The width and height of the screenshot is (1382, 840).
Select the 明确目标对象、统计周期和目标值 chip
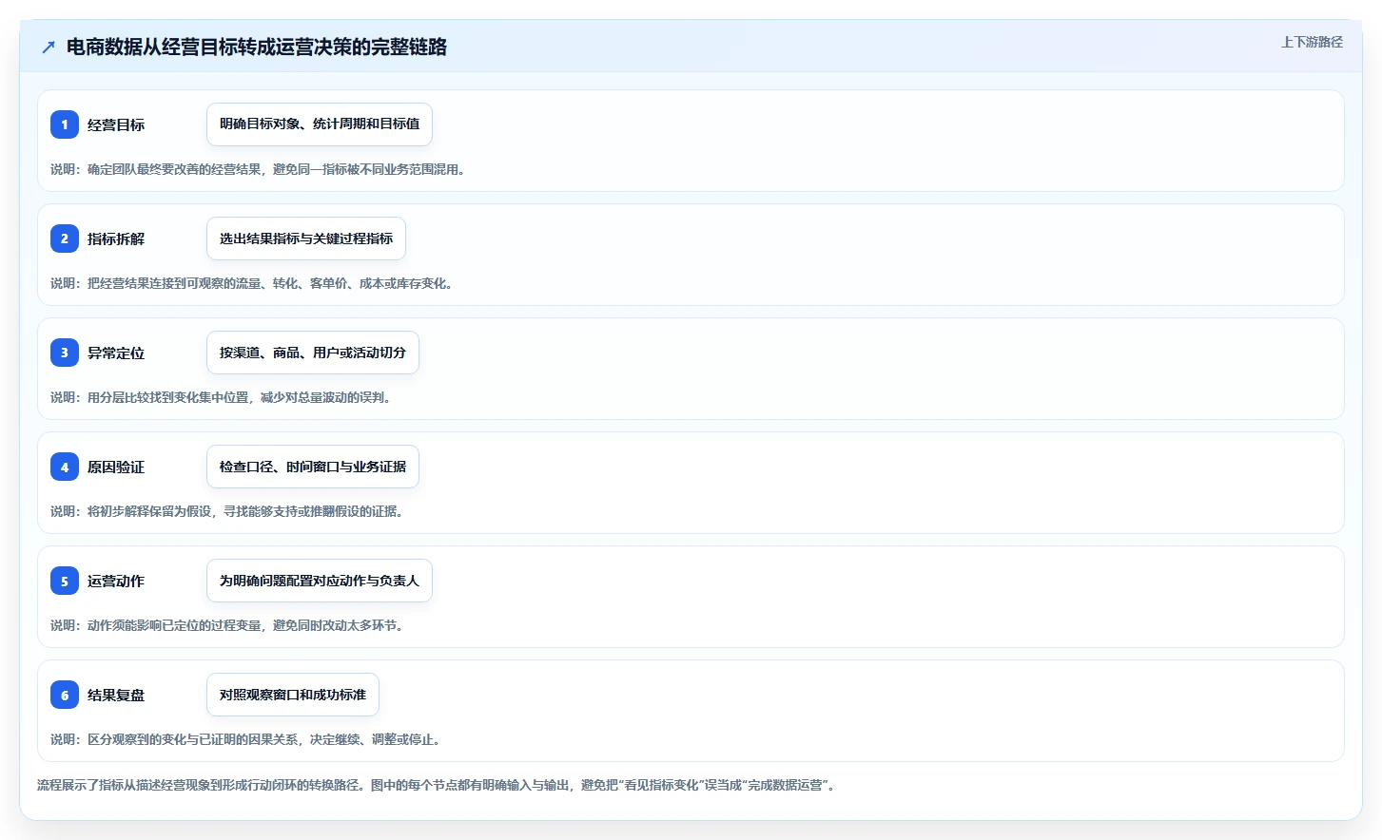[320, 124]
